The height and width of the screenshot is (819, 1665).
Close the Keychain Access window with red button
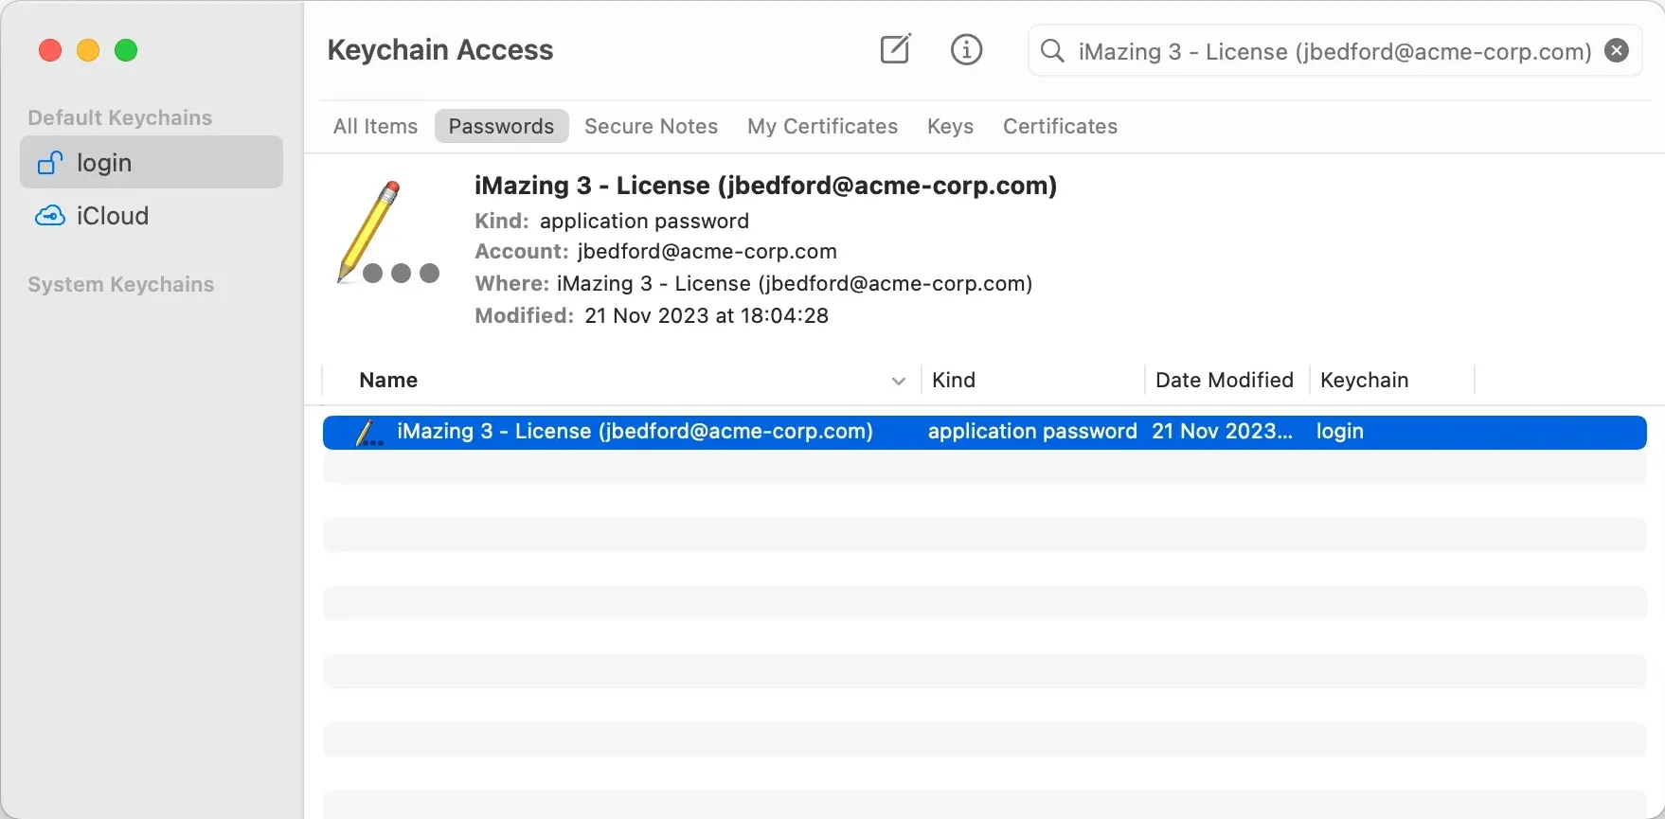[50, 50]
